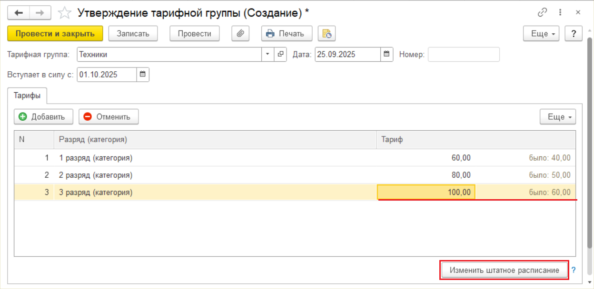Image resolution: width=594 pixels, height=289 pixels.
Task: Open the Еще menu in Тарифы table
Action: point(557,117)
